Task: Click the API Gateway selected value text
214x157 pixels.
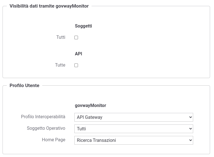Action: click(x=90, y=117)
